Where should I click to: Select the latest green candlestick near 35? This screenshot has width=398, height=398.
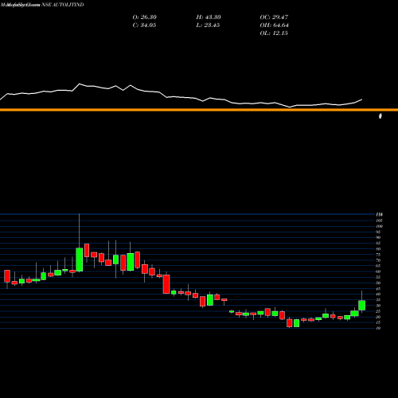coord(361,305)
